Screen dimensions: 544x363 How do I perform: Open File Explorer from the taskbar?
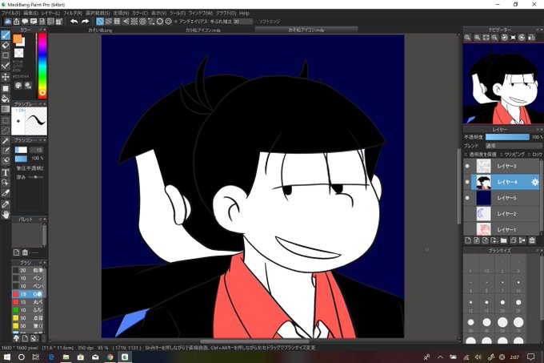pyautogui.click(x=66, y=357)
